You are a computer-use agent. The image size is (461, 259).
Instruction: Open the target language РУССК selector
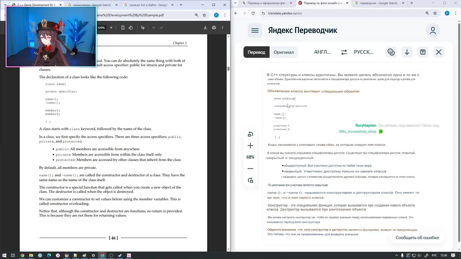pos(364,52)
